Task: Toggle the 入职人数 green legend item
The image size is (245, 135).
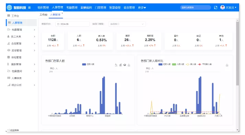Action: pyautogui.click(x=178, y=64)
